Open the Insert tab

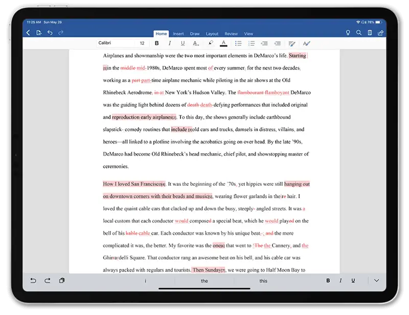pos(178,34)
